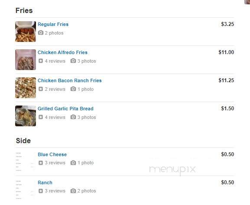Open the Grilled Garlic Pita Bread link
Screen dimensions: 250x205
(65, 109)
